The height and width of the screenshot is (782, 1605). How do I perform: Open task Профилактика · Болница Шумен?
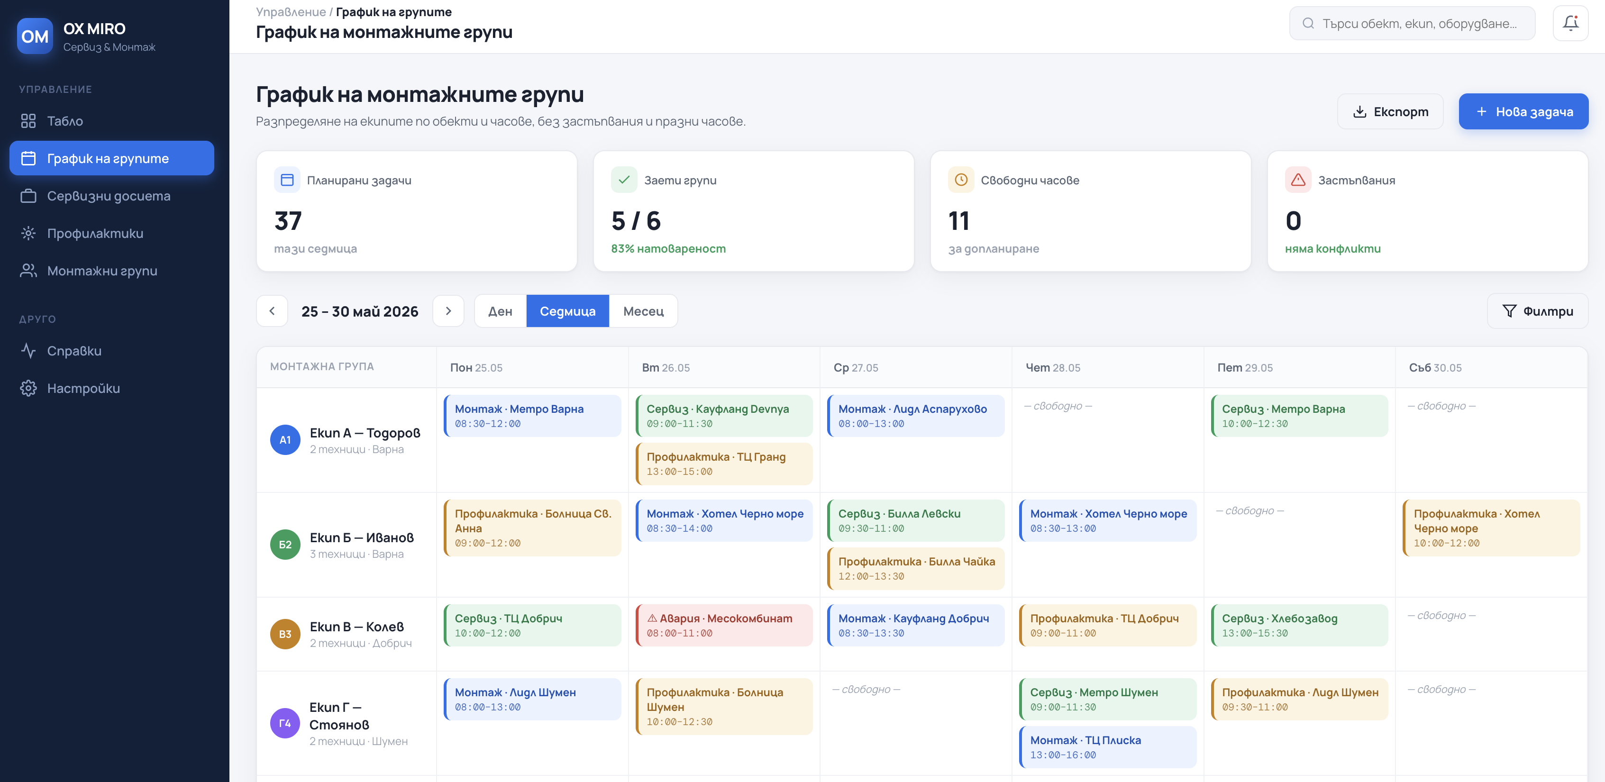pyautogui.click(x=724, y=707)
